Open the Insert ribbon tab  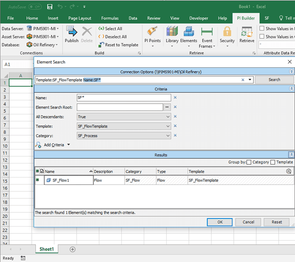click(x=53, y=18)
